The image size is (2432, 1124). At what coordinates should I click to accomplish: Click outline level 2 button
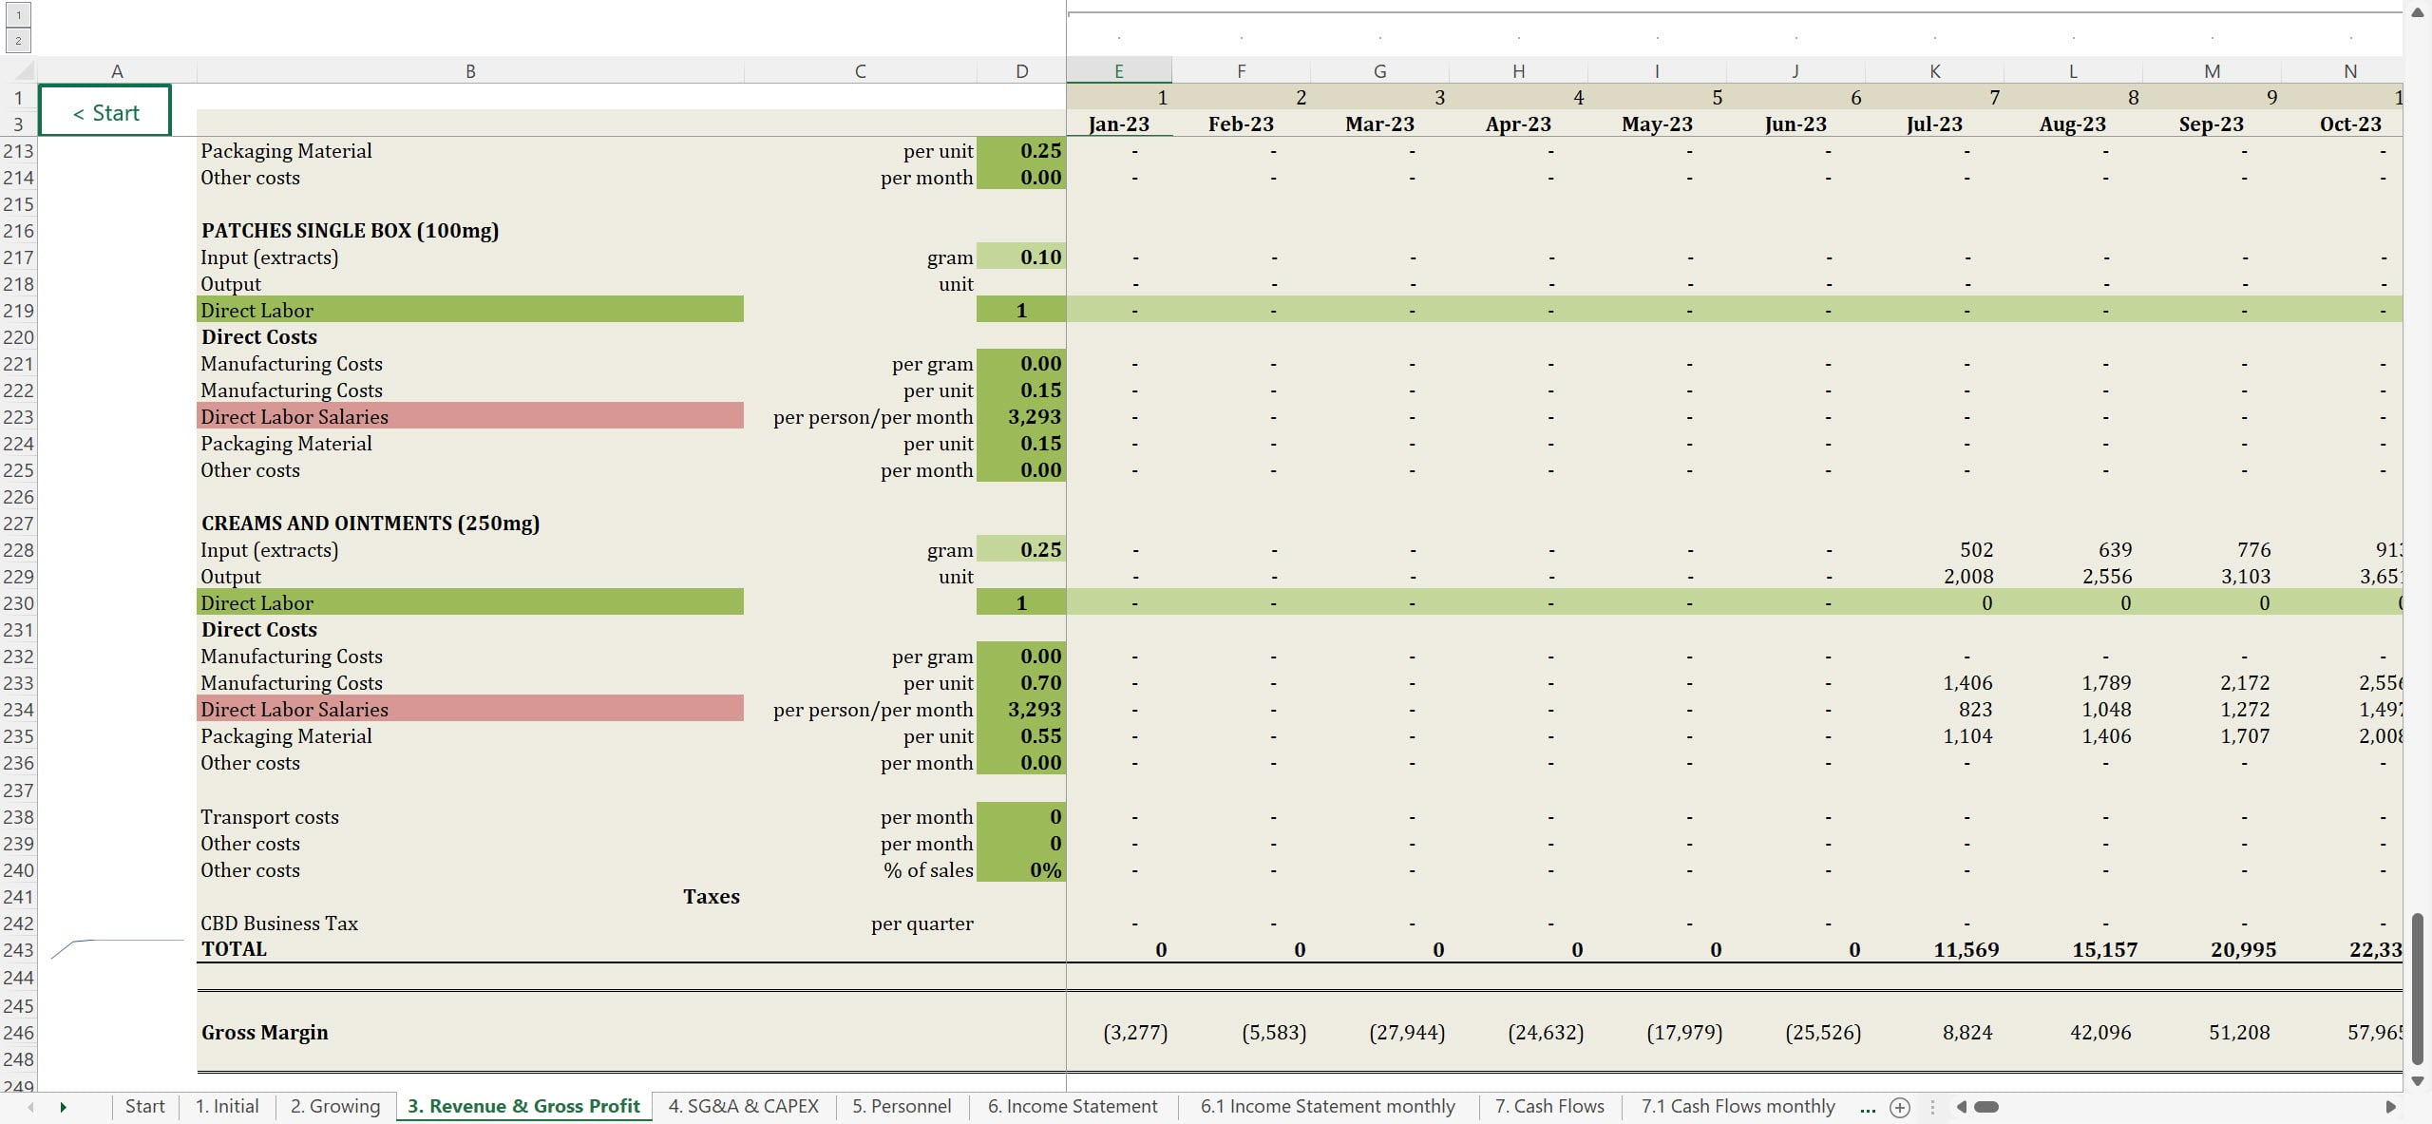pos(18,40)
